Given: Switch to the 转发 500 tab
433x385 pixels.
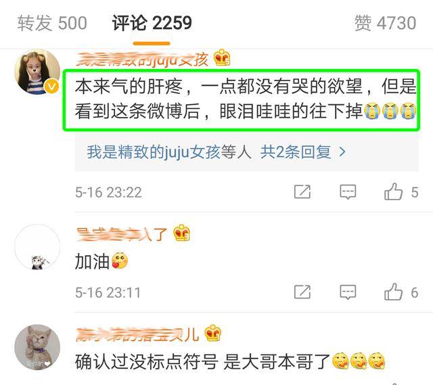Looking at the screenshot, I should [52, 23].
